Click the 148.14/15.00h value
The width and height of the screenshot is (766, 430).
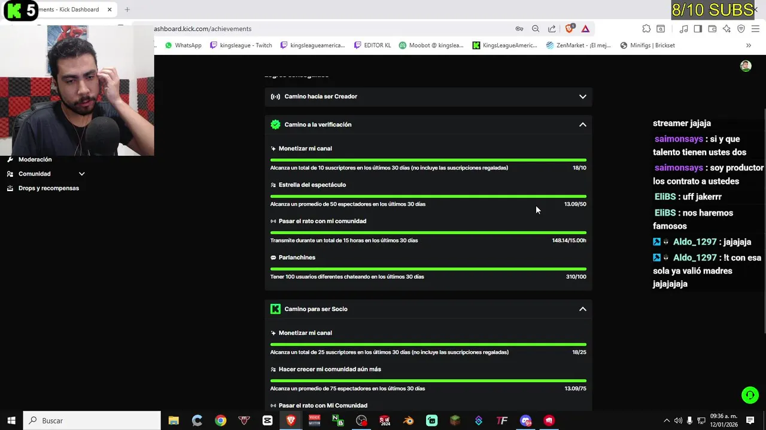coord(569,241)
